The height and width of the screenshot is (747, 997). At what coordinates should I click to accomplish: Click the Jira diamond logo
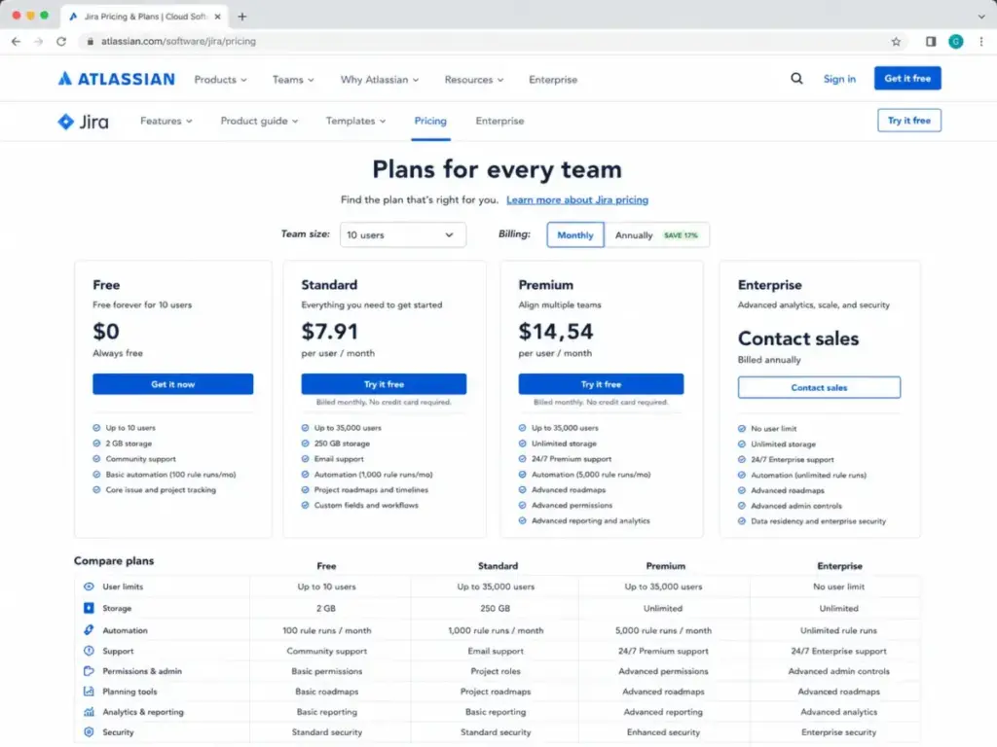(65, 122)
